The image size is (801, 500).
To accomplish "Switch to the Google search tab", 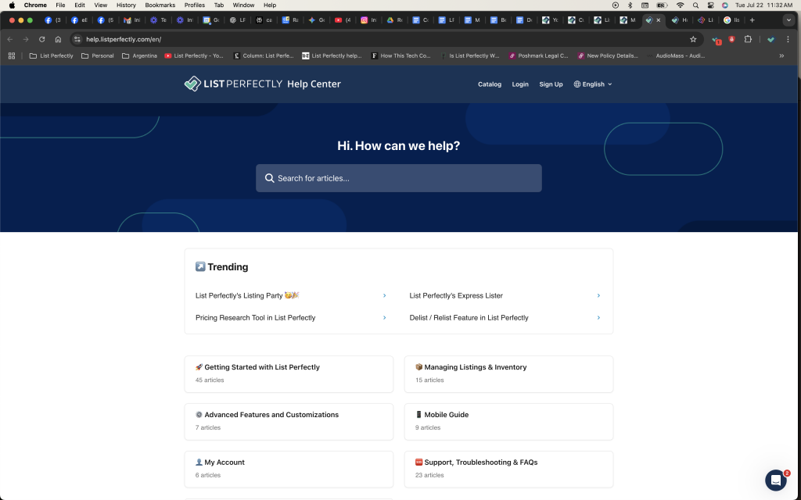I will [x=731, y=20].
